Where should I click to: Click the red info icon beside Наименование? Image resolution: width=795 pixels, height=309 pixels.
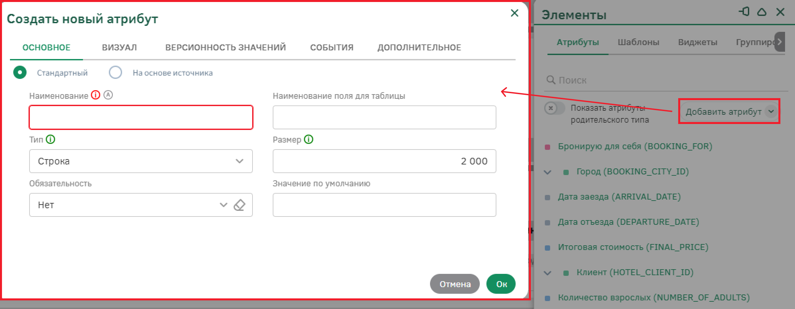pyautogui.click(x=96, y=95)
